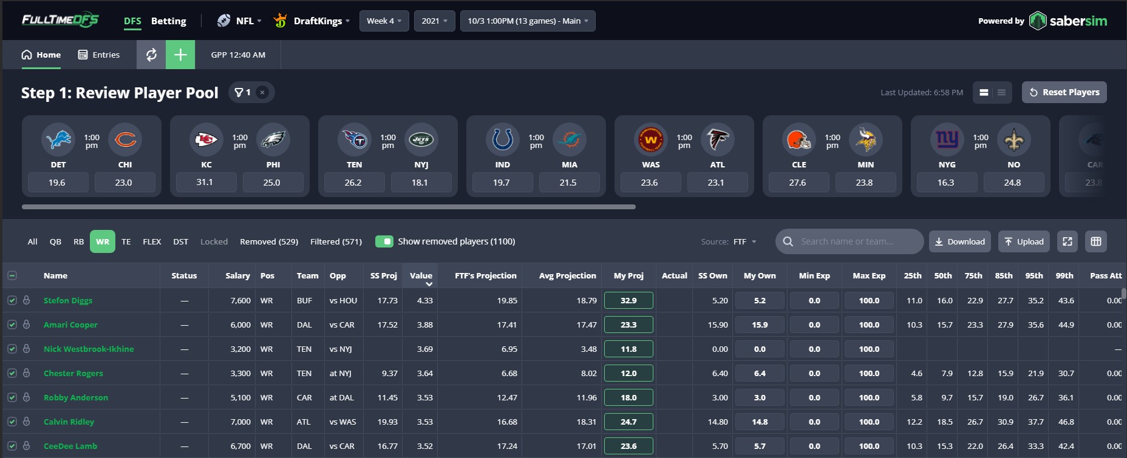Viewport: 1127px width, 458px height.
Task: Uncheck the Nick Westbrook-Ikhine row checkbox
Action: pos(12,349)
